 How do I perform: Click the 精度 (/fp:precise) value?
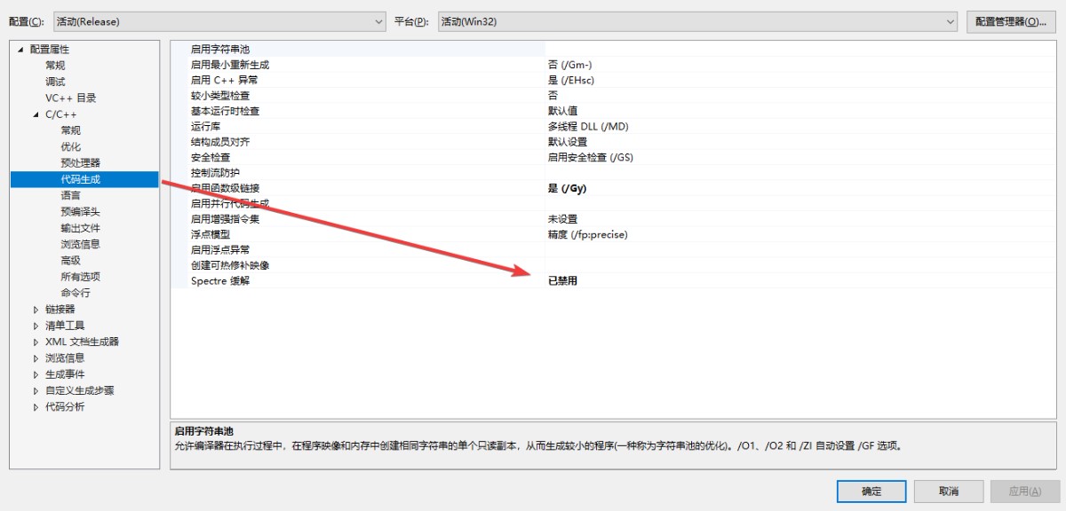pyautogui.click(x=588, y=234)
